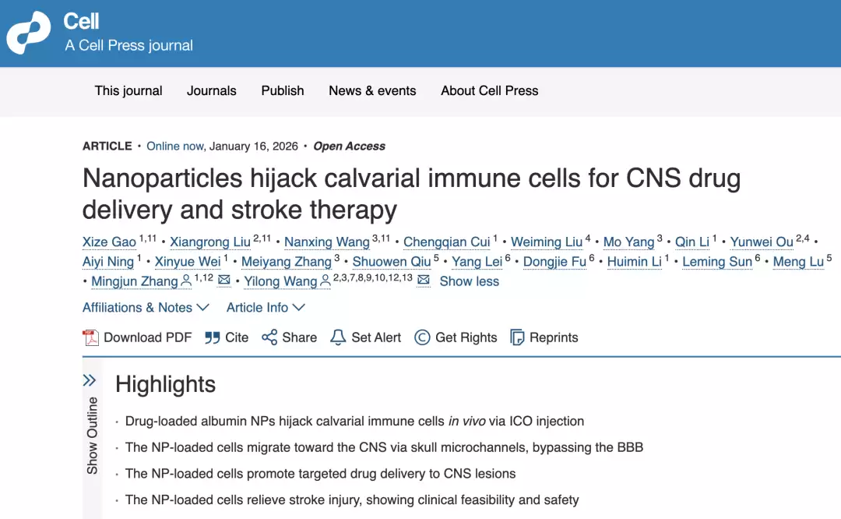Click Mingjun Zhang's email envelope icon
841x519 pixels.
[224, 281]
